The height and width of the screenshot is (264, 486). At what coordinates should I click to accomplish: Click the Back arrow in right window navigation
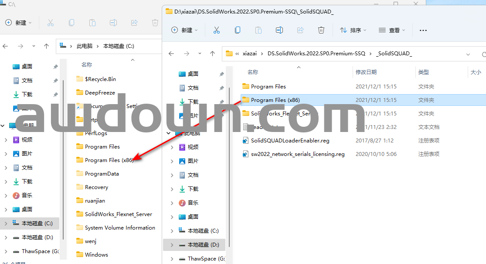[x=171, y=54]
